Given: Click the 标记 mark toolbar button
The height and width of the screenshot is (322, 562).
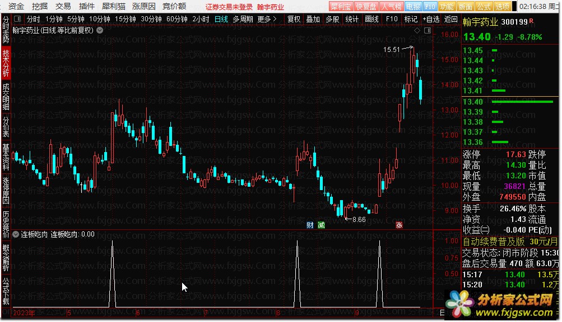Looking at the screenshot, I should tap(411, 19).
